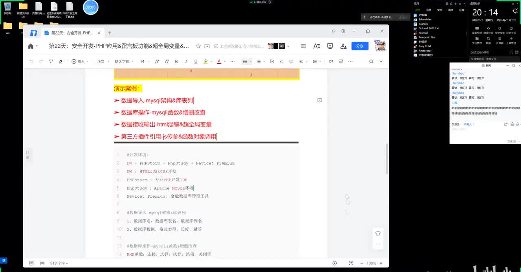Toggle underline formatting

(196, 61)
